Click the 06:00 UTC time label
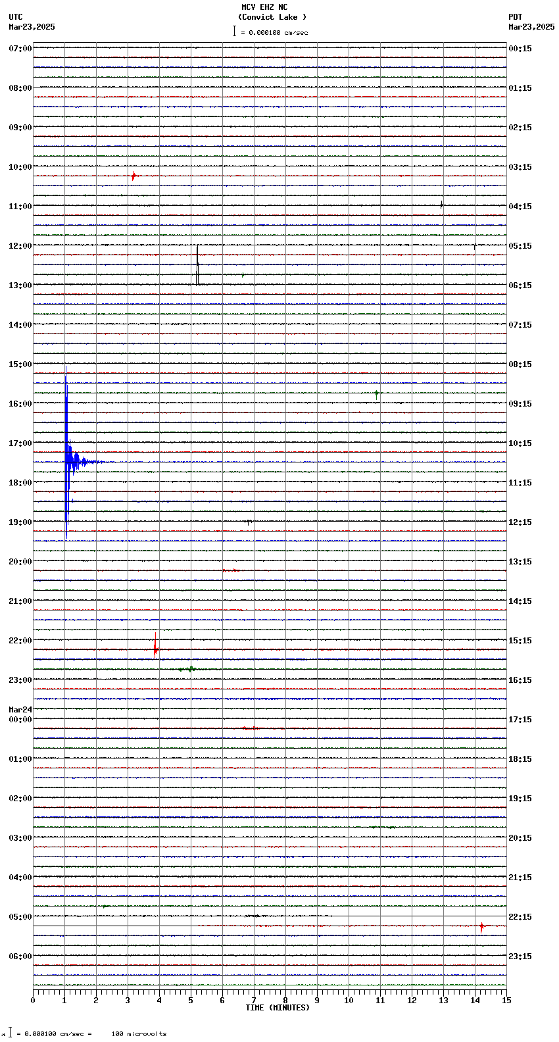Viewport: 559px width, 1042px height. tap(20, 956)
